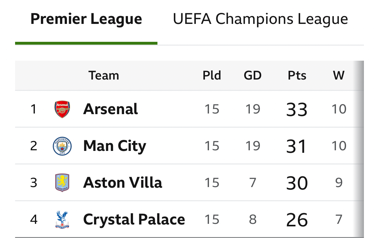Viewport: 379px width, 238px height.
Task: Select the Premier League tab
Action: 86,19
